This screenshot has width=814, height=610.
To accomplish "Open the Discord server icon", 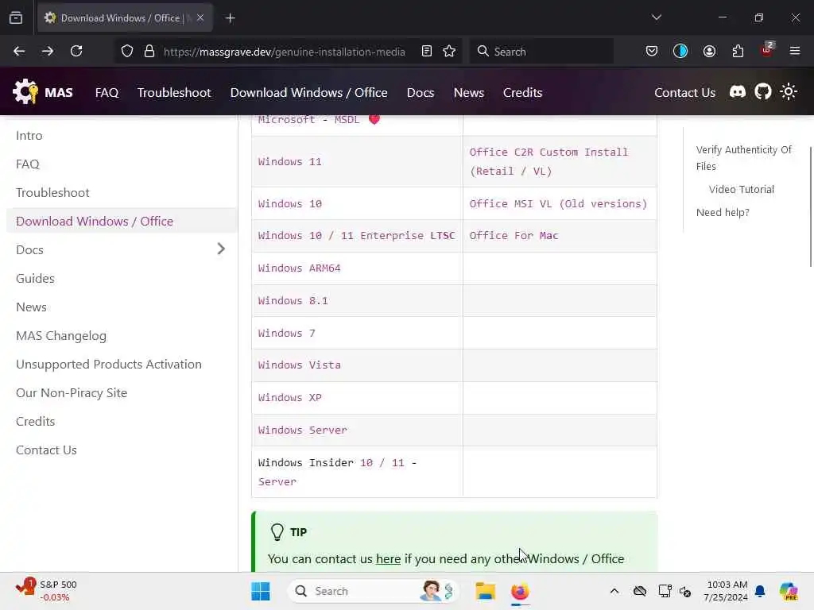I will pyautogui.click(x=737, y=92).
